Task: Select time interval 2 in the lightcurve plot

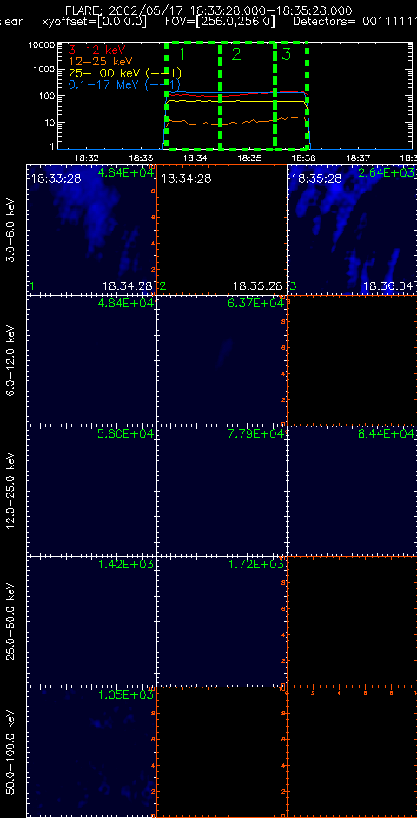Action: [x=248, y=96]
